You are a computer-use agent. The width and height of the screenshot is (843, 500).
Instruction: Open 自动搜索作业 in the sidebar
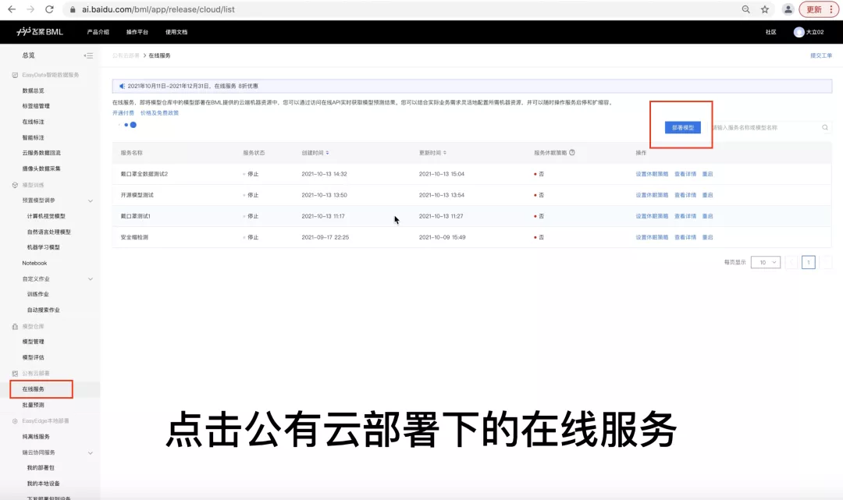click(44, 310)
